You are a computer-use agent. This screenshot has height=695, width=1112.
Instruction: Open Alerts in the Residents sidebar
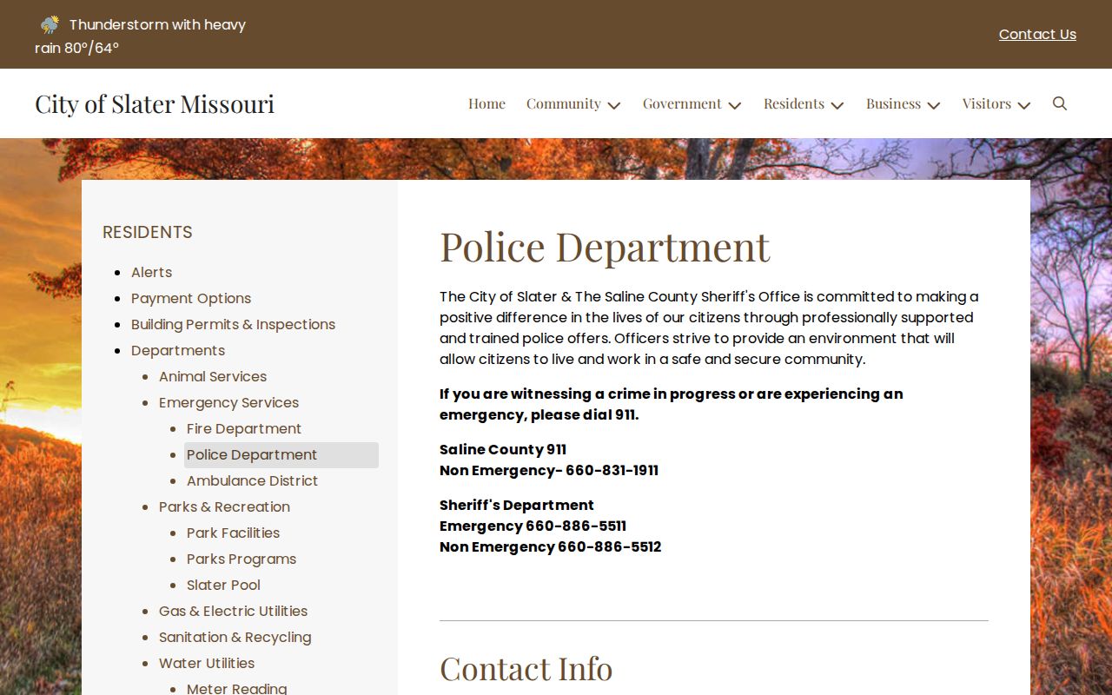(152, 272)
